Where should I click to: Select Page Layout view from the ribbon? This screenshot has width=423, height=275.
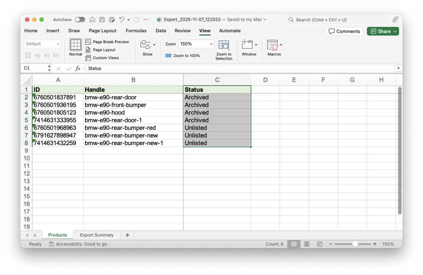point(102,50)
